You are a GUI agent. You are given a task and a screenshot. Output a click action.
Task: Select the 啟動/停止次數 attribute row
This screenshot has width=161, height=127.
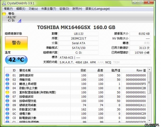(x=76, y=88)
